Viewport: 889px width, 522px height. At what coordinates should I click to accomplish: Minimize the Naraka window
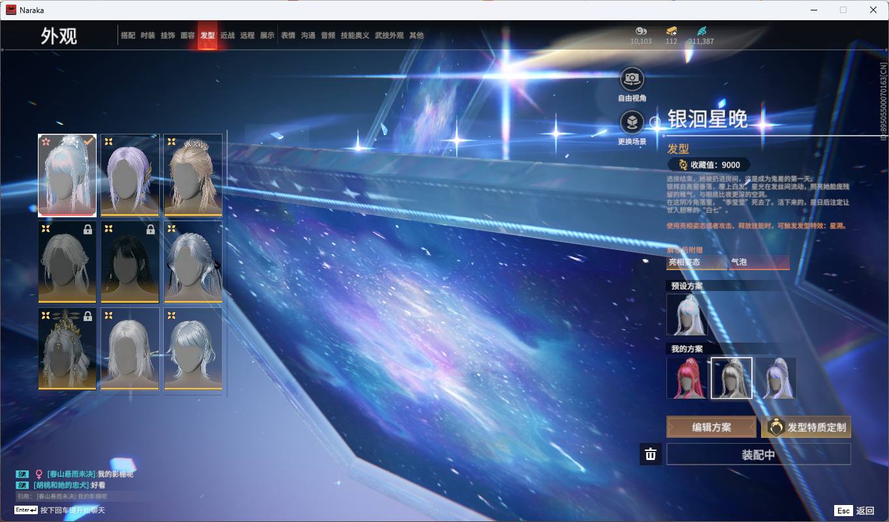pyautogui.click(x=813, y=10)
